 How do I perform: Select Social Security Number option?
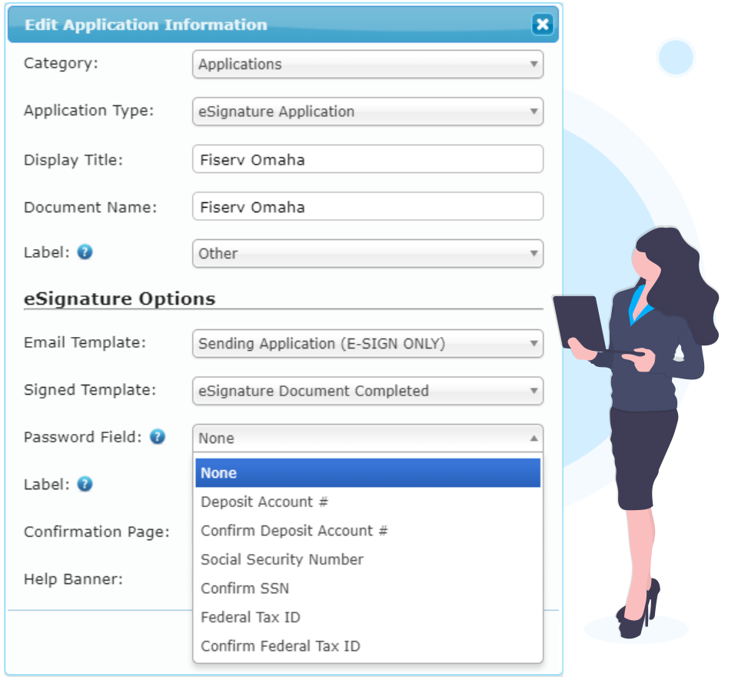point(367,559)
